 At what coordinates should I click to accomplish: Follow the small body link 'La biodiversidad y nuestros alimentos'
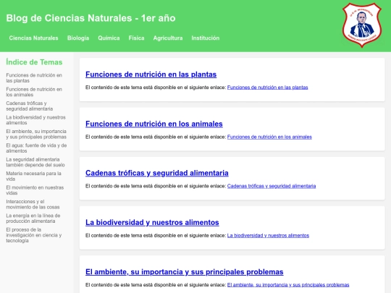click(x=268, y=235)
